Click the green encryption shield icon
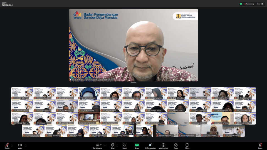 [x=241, y=4]
